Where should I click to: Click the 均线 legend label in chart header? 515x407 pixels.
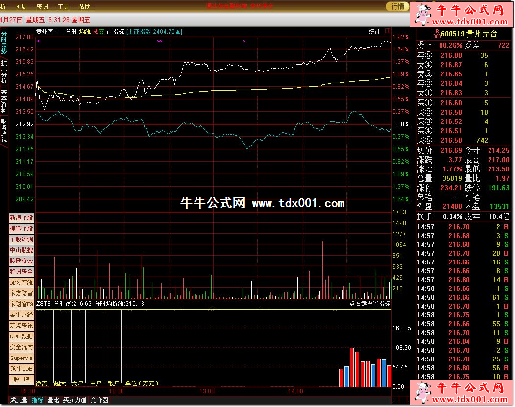click(85, 31)
